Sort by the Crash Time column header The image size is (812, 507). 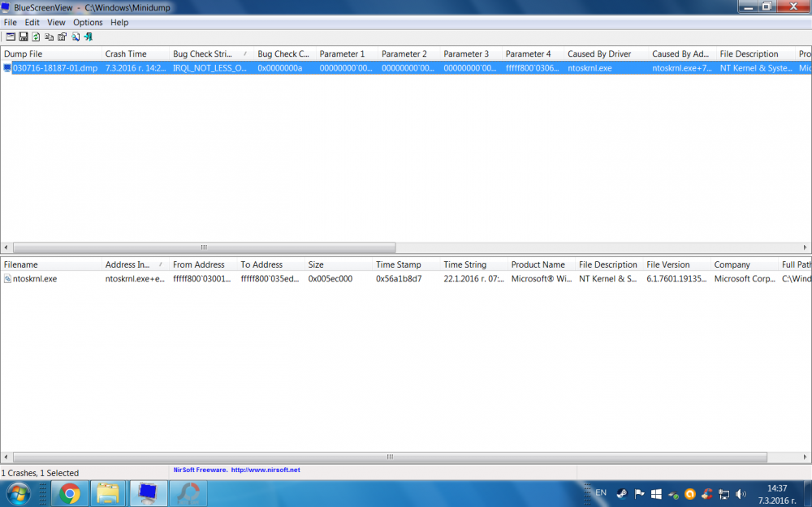135,54
